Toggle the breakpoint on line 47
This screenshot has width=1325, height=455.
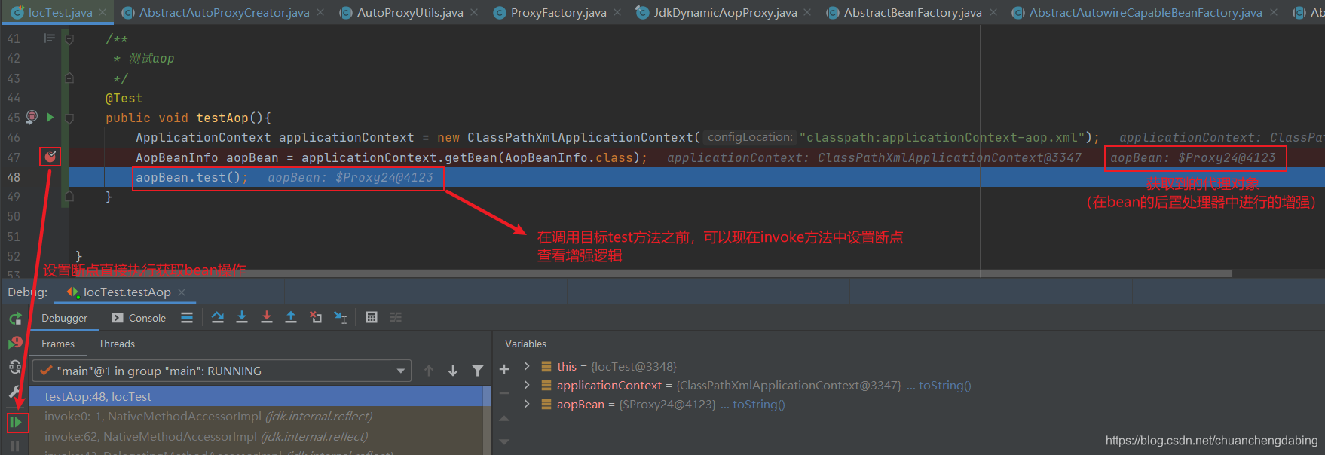pos(50,157)
